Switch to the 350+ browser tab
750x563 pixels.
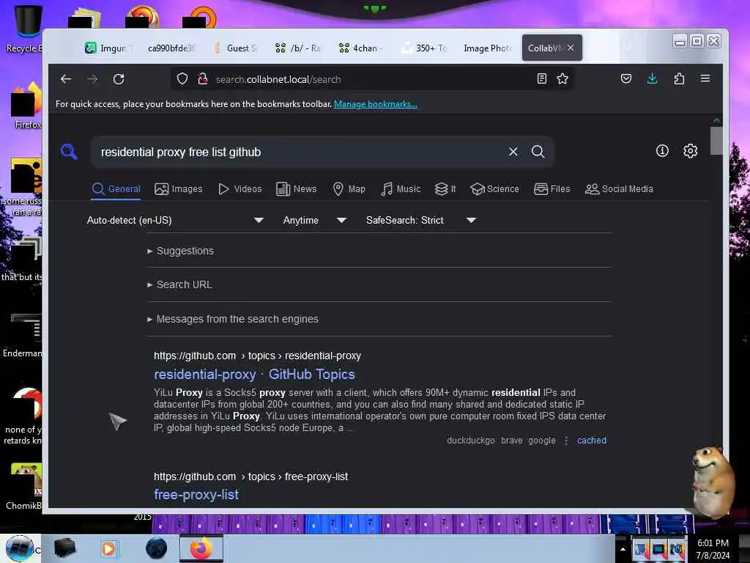pyautogui.click(x=425, y=48)
